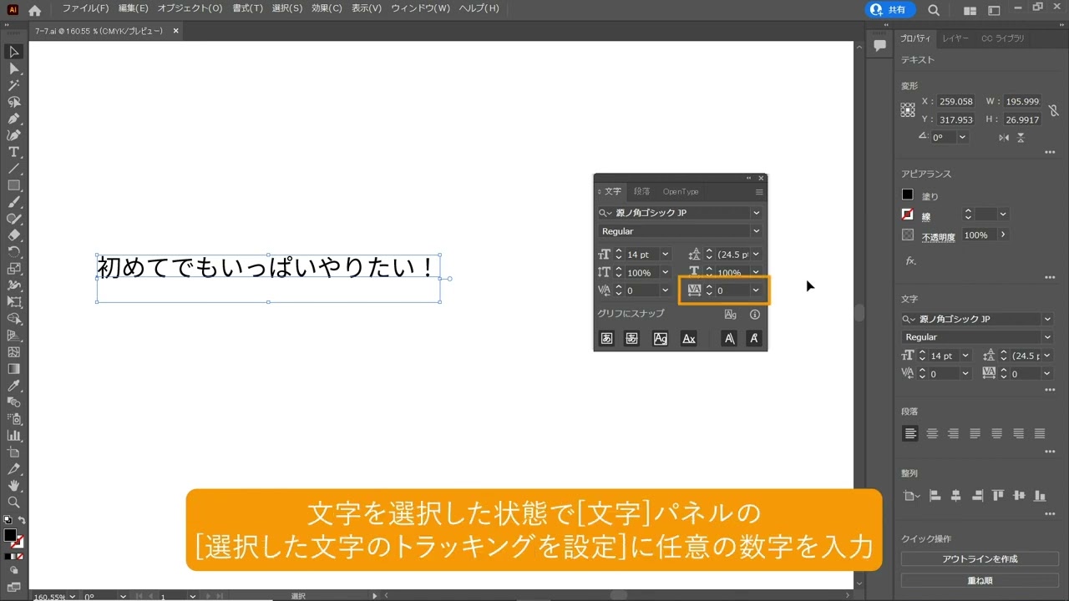Pick the Paintbrush tool

coord(14,202)
